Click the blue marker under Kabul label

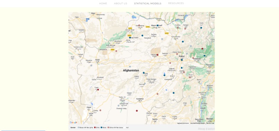tap(182, 60)
